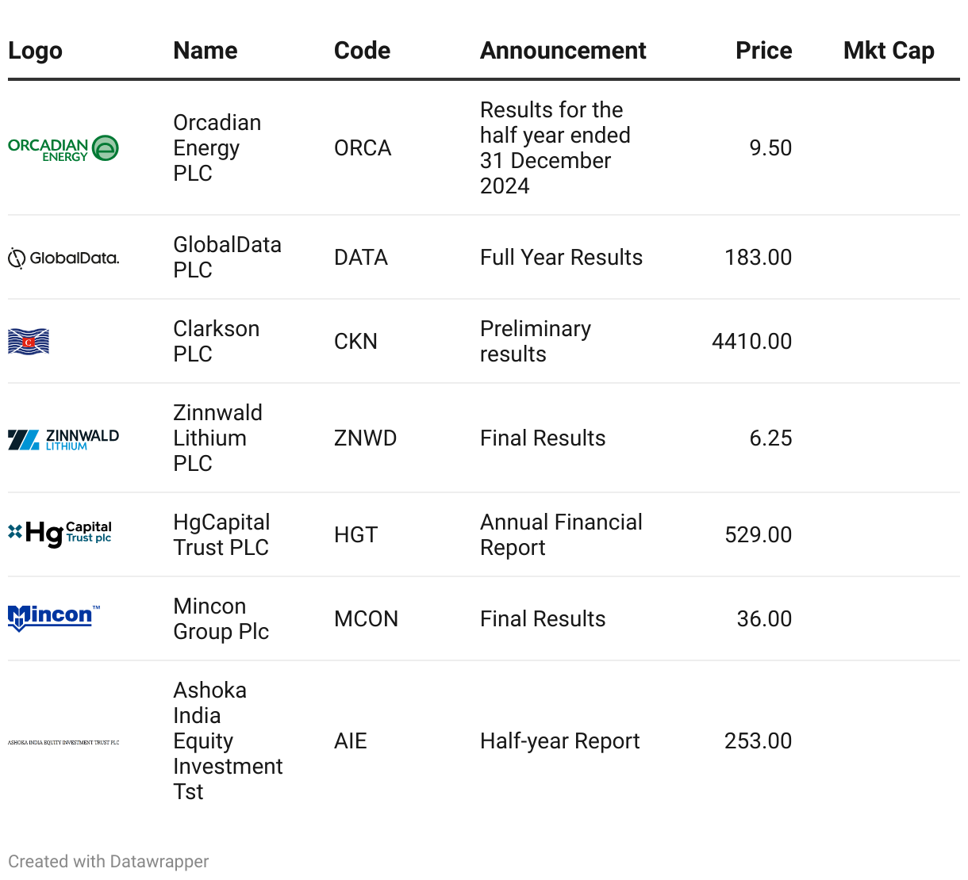Click the Ashoka India Equity logo
Viewport: 968px width, 880px height.
[x=63, y=743]
